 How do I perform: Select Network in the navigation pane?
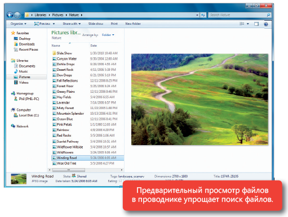click(20, 126)
